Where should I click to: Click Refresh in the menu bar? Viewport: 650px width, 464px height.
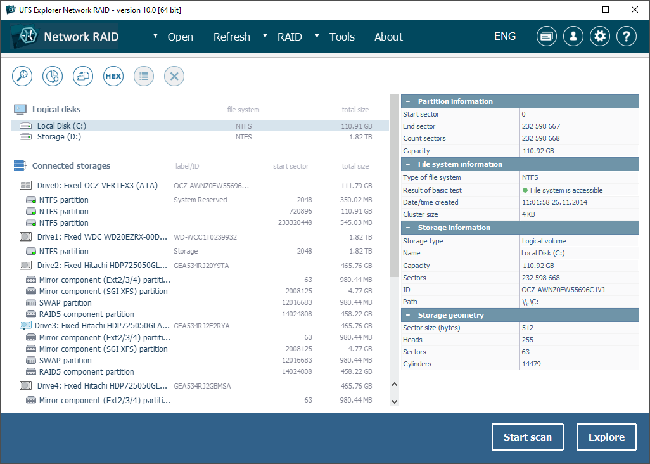232,37
